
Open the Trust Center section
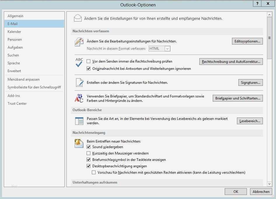(17, 103)
